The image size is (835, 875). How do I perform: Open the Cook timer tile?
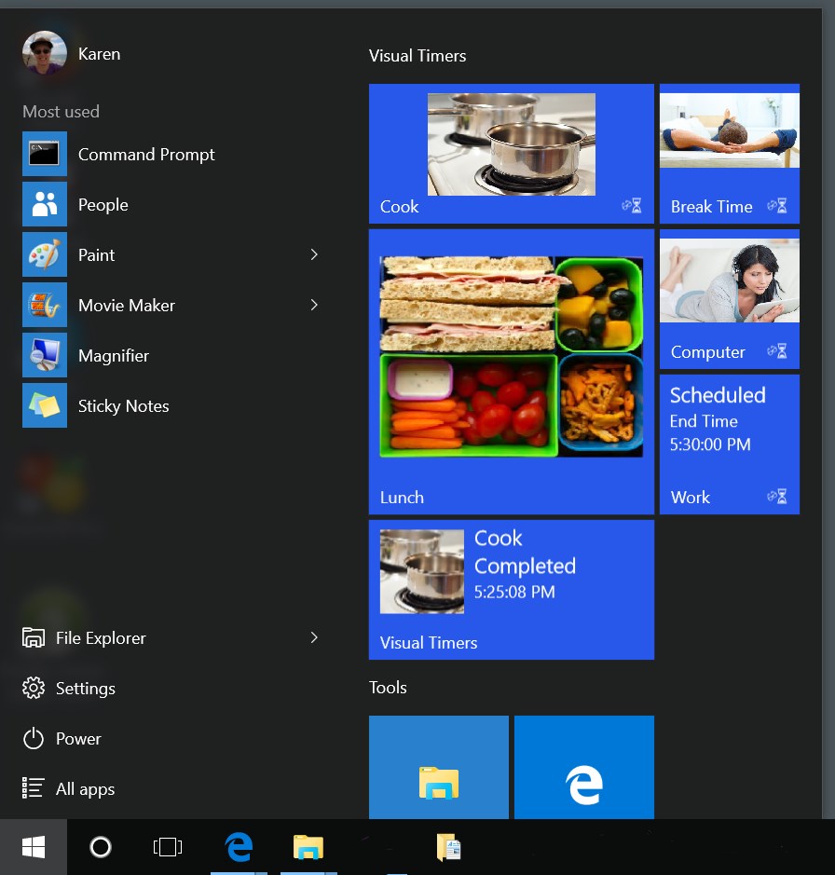(512, 154)
